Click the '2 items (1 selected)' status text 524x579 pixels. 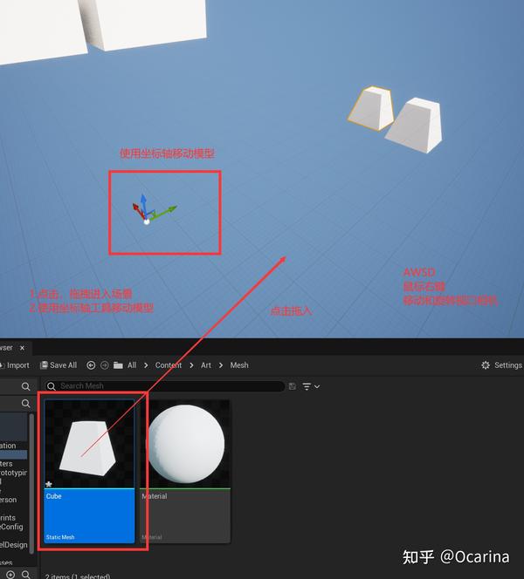point(78,576)
